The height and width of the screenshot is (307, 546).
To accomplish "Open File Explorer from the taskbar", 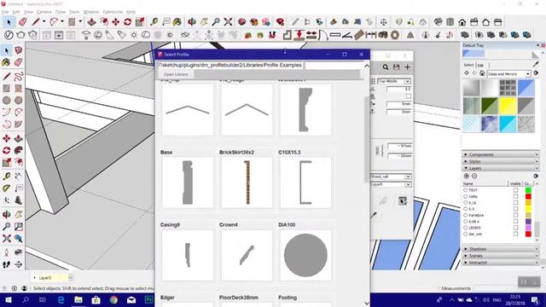I will click(78, 299).
